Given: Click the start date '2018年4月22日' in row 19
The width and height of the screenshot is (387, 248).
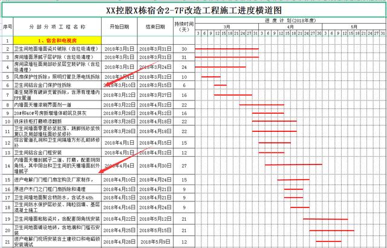Looking at the screenshot, I should tap(120, 218).
